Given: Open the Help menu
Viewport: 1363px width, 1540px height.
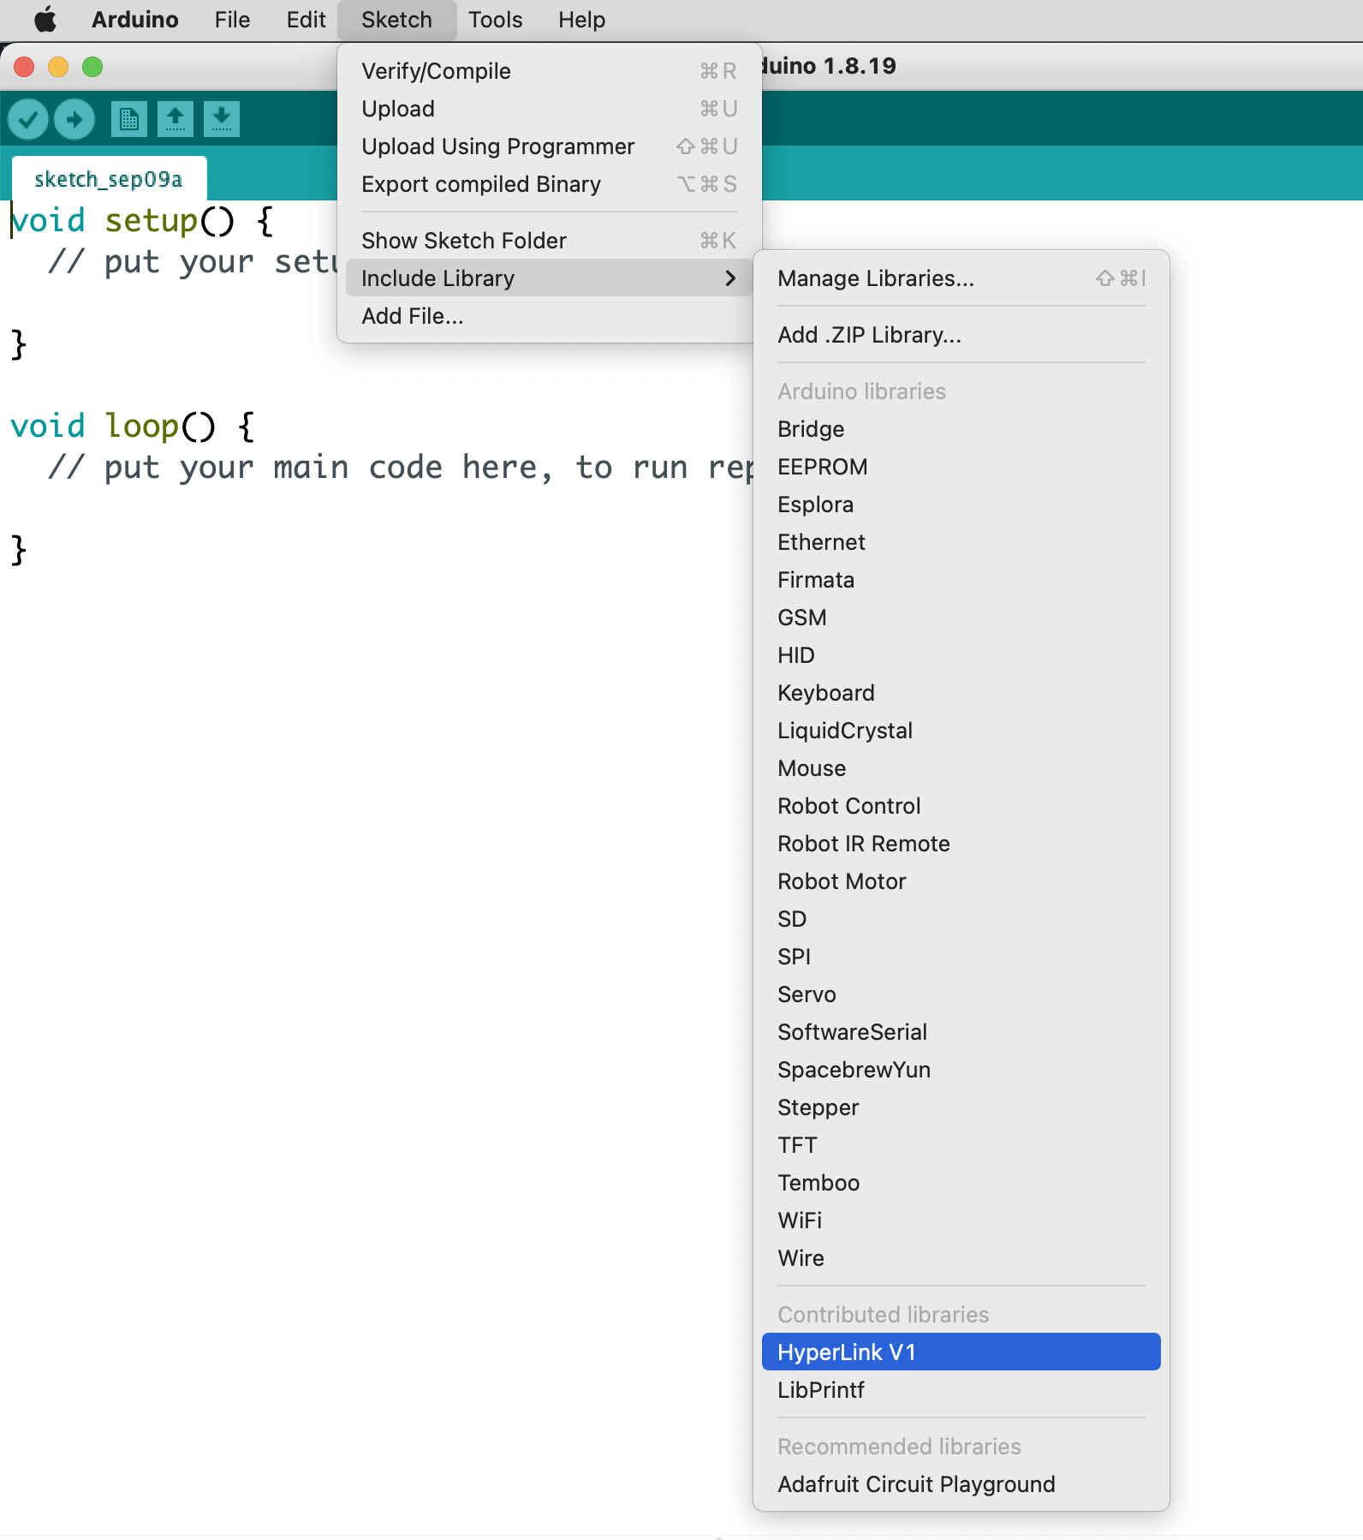Looking at the screenshot, I should [x=582, y=20].
